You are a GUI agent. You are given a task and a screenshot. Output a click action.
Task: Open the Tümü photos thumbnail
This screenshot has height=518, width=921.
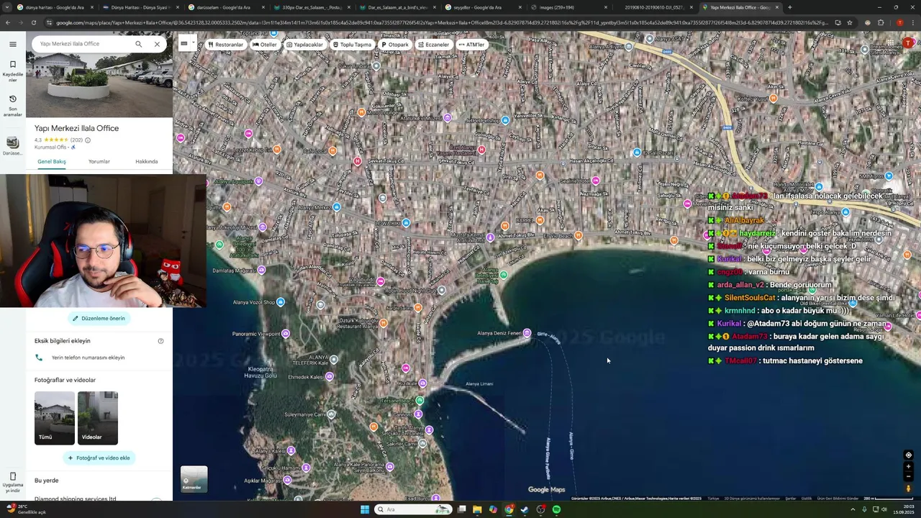[55, 418]
